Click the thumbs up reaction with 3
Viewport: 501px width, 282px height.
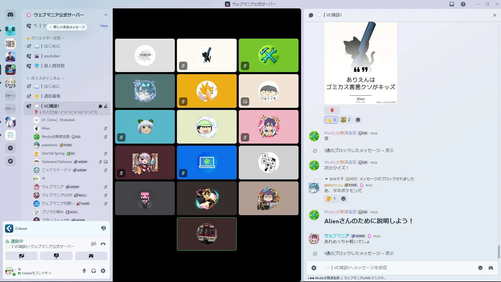(x=331, y=120)
